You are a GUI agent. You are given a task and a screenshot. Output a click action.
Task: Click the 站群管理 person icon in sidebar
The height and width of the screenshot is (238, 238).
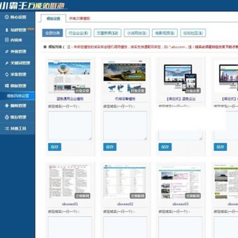[x=7, y=30]
